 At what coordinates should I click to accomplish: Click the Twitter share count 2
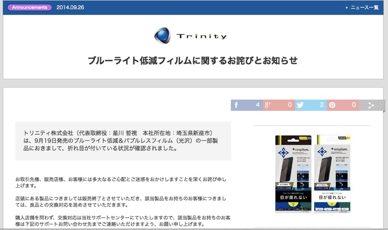(x=322, y=105)
